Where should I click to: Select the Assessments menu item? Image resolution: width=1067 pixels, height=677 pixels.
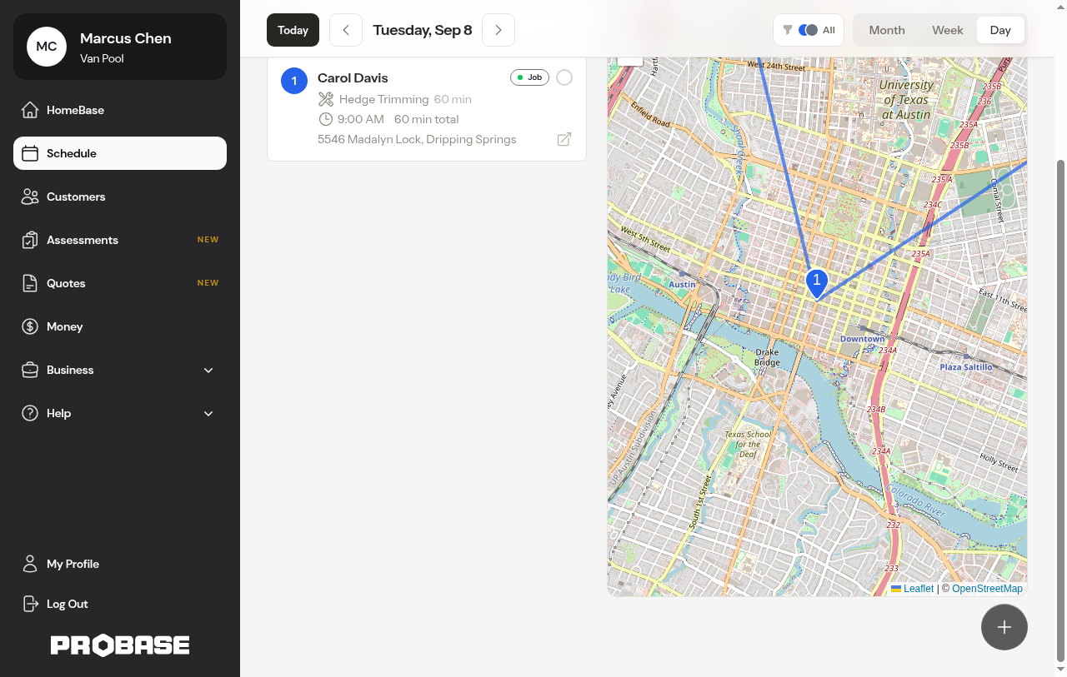point(120,240)
